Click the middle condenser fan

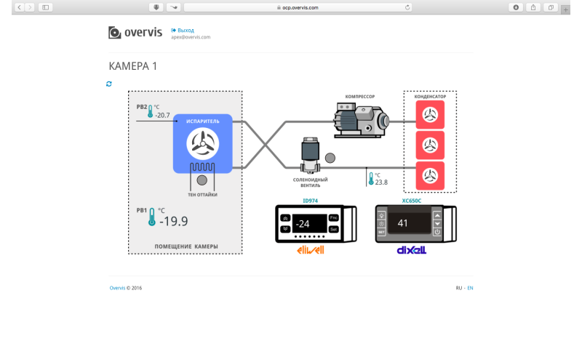[430, 145]
